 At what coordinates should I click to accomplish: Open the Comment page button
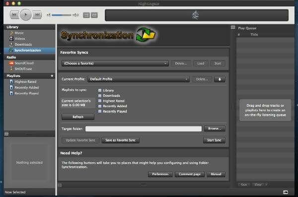click(x=190, y=174)
